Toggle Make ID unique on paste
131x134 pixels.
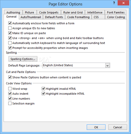click(x=10, y=33)
